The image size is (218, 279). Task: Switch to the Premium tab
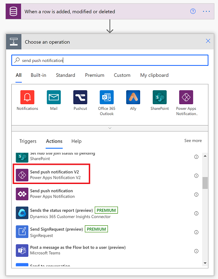click(x=94, y=75)
